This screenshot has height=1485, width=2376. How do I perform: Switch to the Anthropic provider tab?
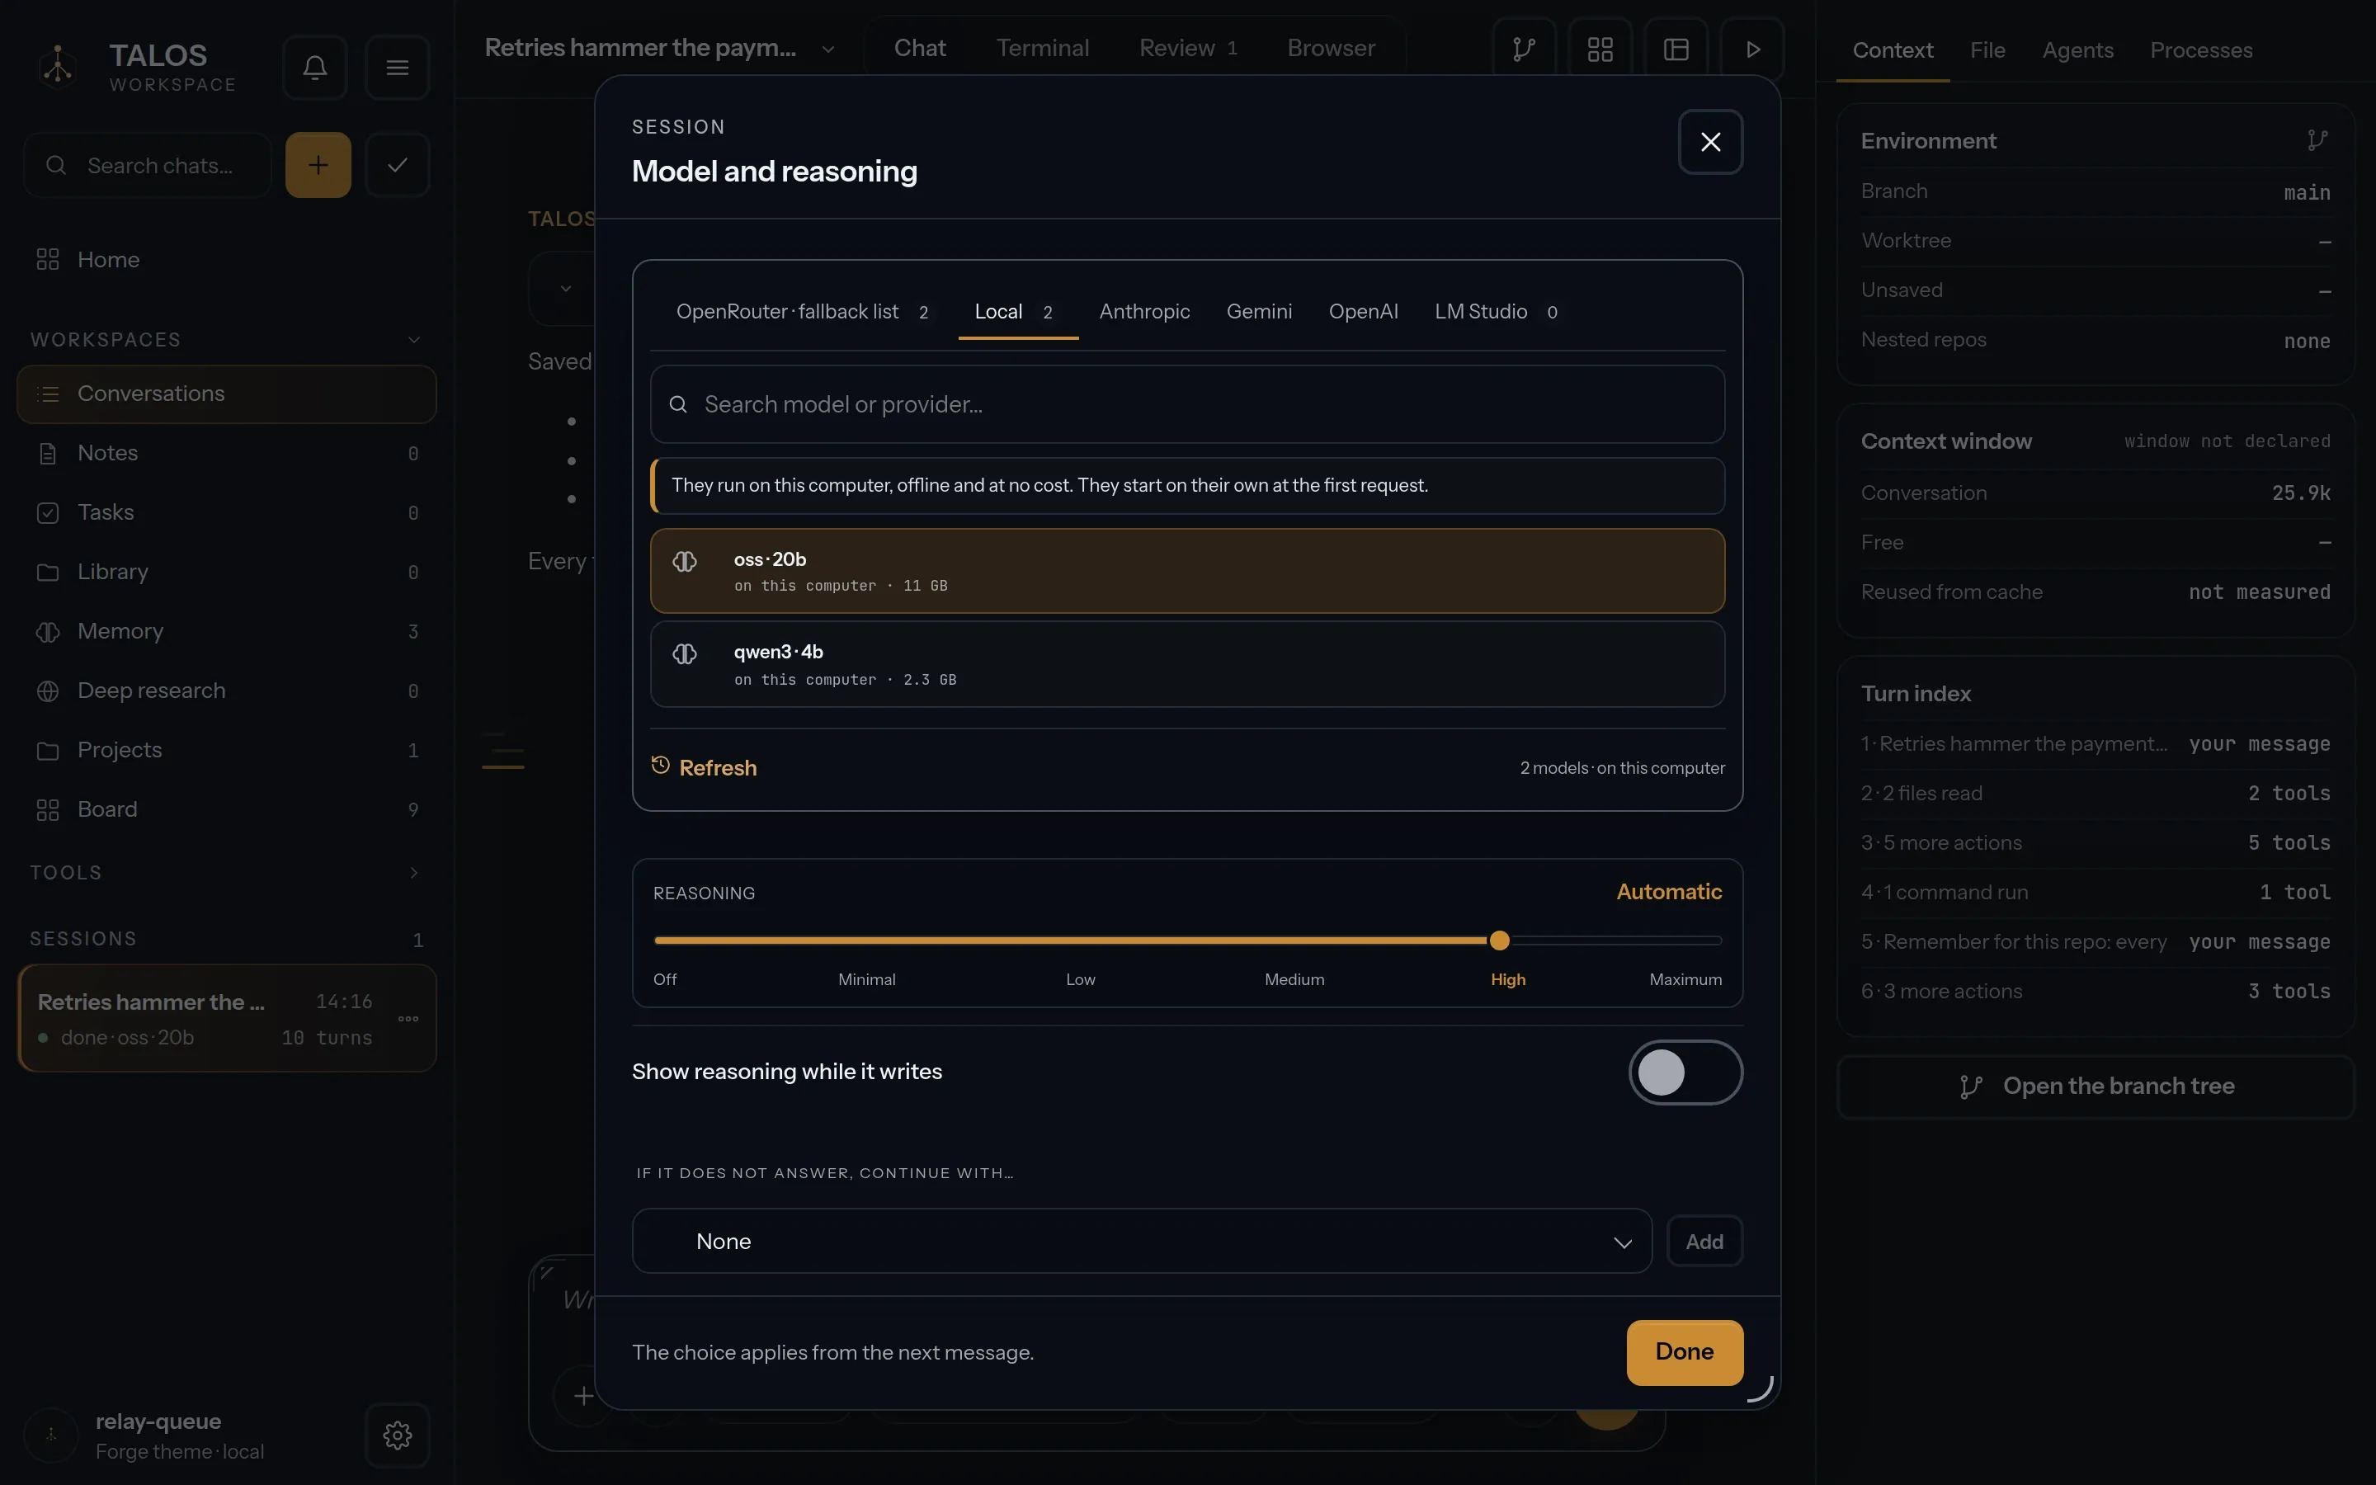click(1143, 313)
